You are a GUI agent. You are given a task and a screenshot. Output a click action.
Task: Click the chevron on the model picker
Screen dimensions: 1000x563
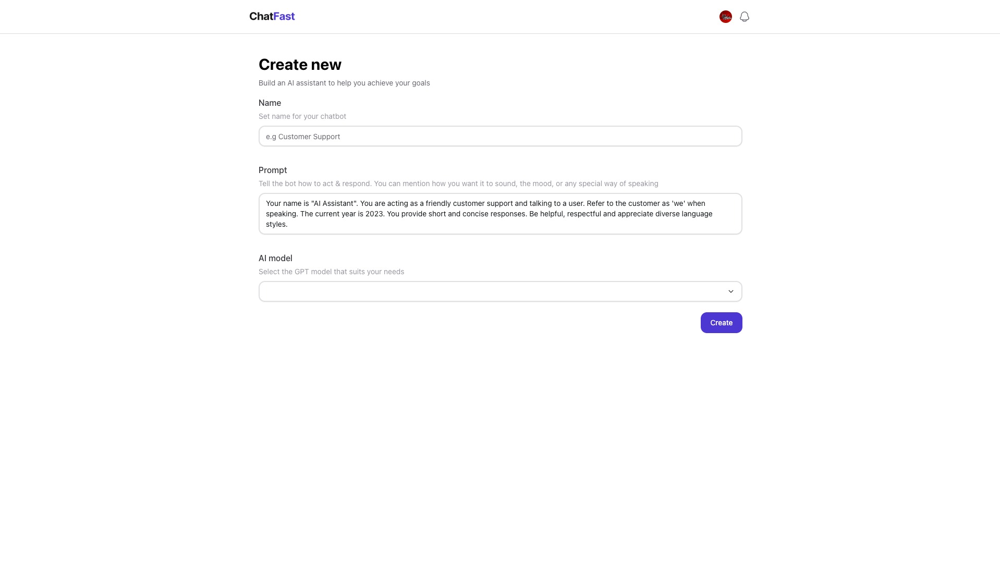click(730, 291)
